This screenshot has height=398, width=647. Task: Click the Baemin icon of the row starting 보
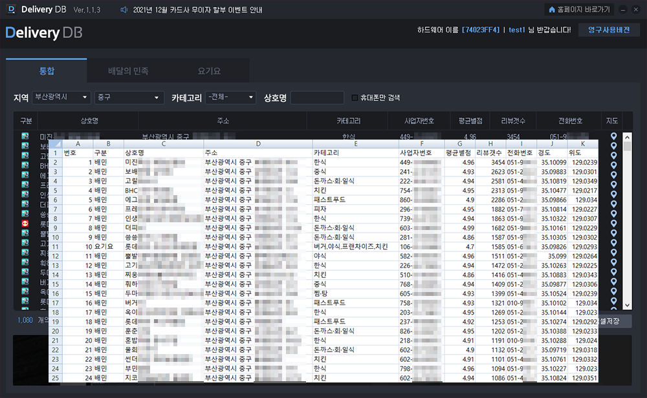[x=25, y=146]
